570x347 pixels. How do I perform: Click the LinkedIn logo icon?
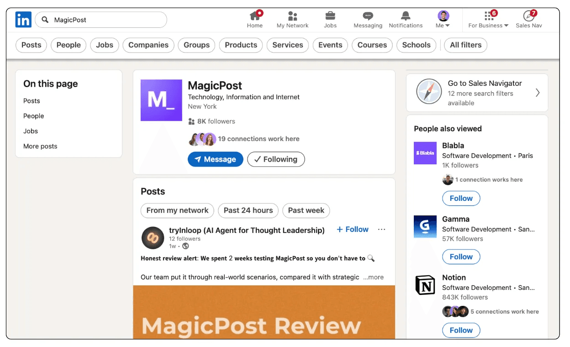coord(23,20)
